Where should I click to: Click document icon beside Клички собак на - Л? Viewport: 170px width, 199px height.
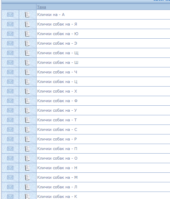pos(27,187)
